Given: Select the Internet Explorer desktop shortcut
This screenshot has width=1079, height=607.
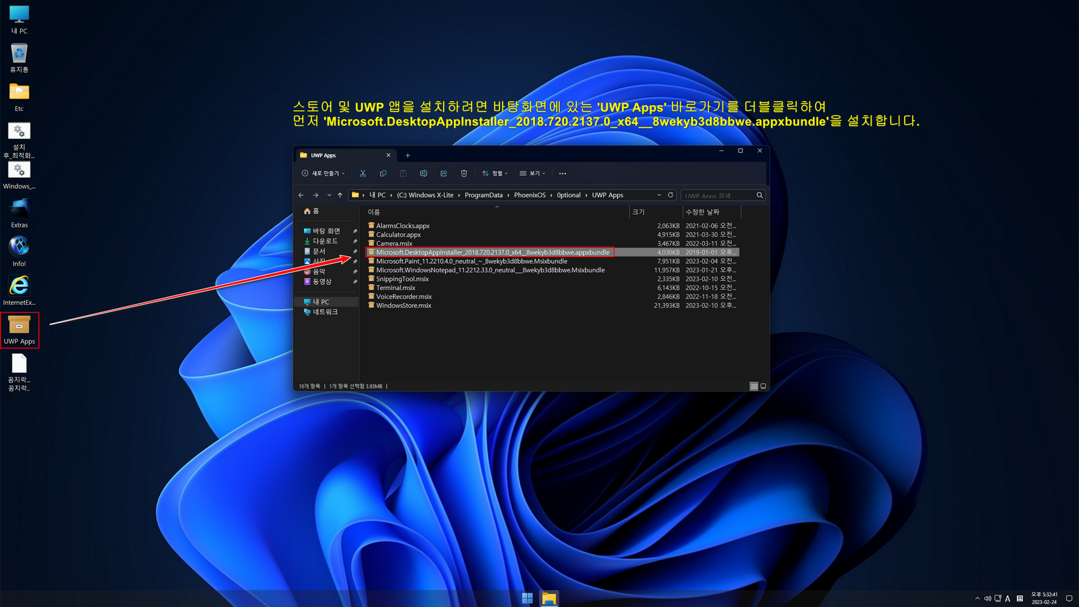Looking at the screenshot, I should (x=19, y=291).
